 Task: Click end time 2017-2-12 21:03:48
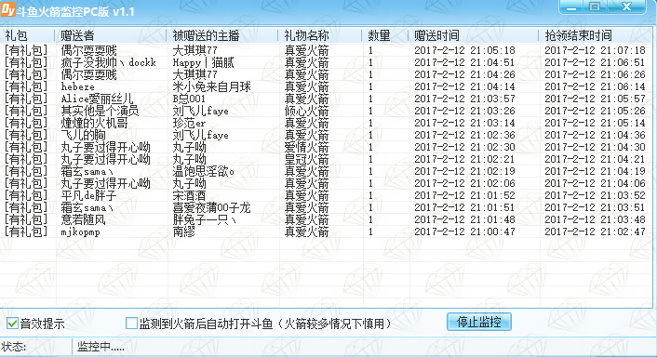pos(595,219)
